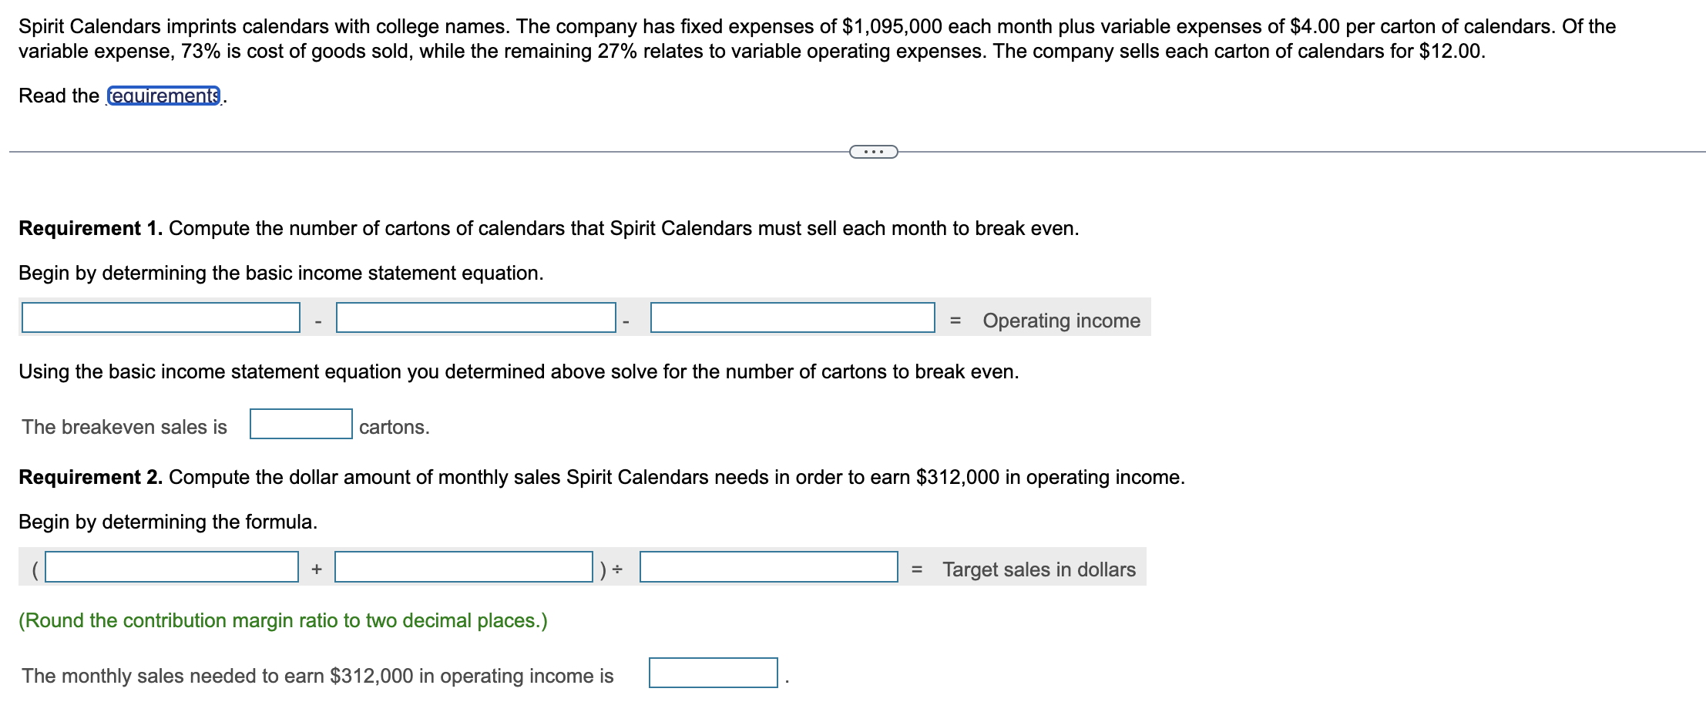Click the second blank of the income statement equation
This screenshot has width=1706, height=712.
[472, 317]
